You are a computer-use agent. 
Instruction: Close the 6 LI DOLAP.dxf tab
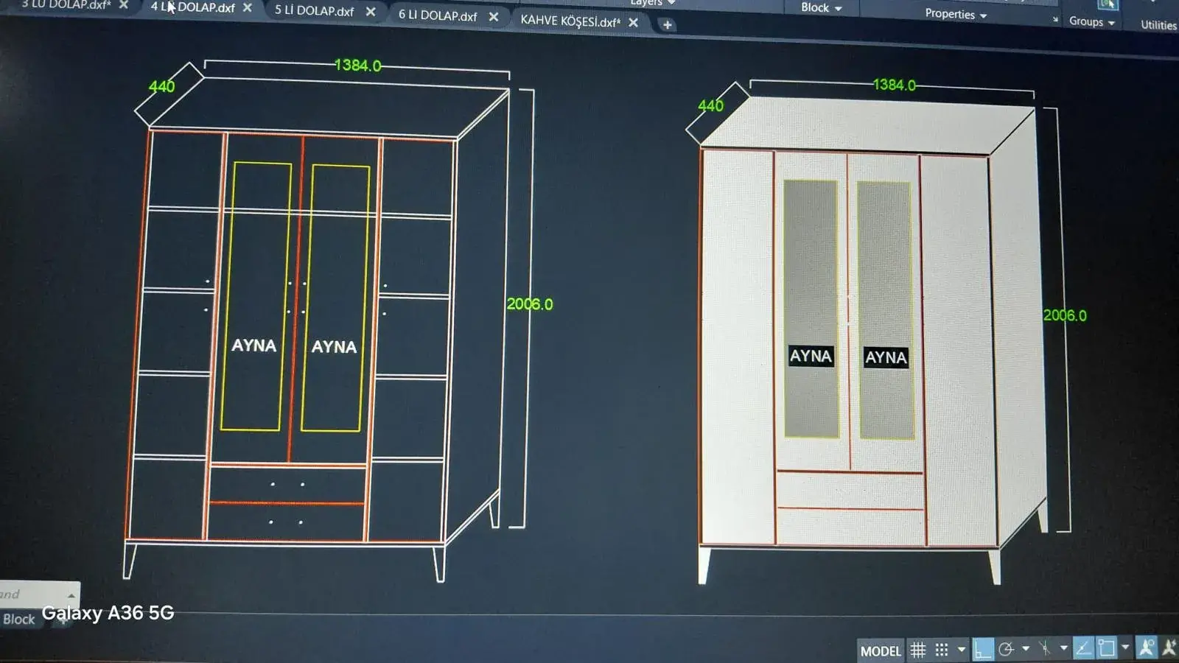click(x=494, y=16)
